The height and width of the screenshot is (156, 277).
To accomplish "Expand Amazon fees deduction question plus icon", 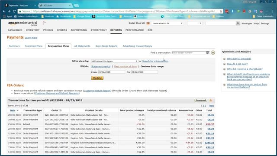I will point(224,85).
